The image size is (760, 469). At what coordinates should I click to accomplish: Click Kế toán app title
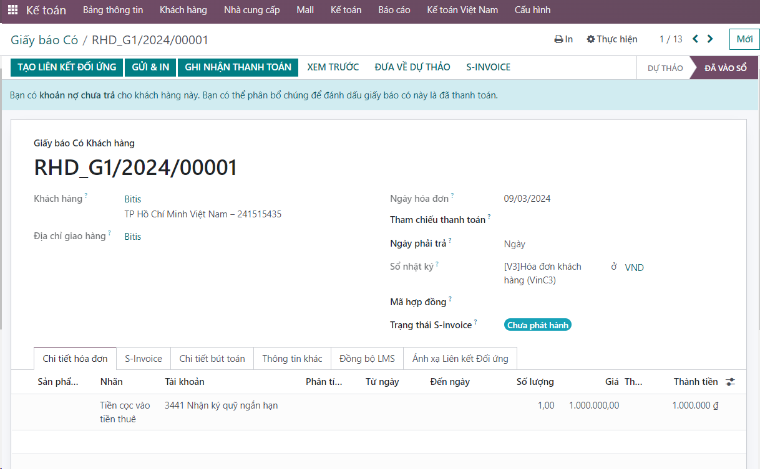click(46, 10)
